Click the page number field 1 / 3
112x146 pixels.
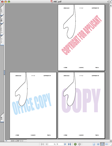[x=56, y=144]
